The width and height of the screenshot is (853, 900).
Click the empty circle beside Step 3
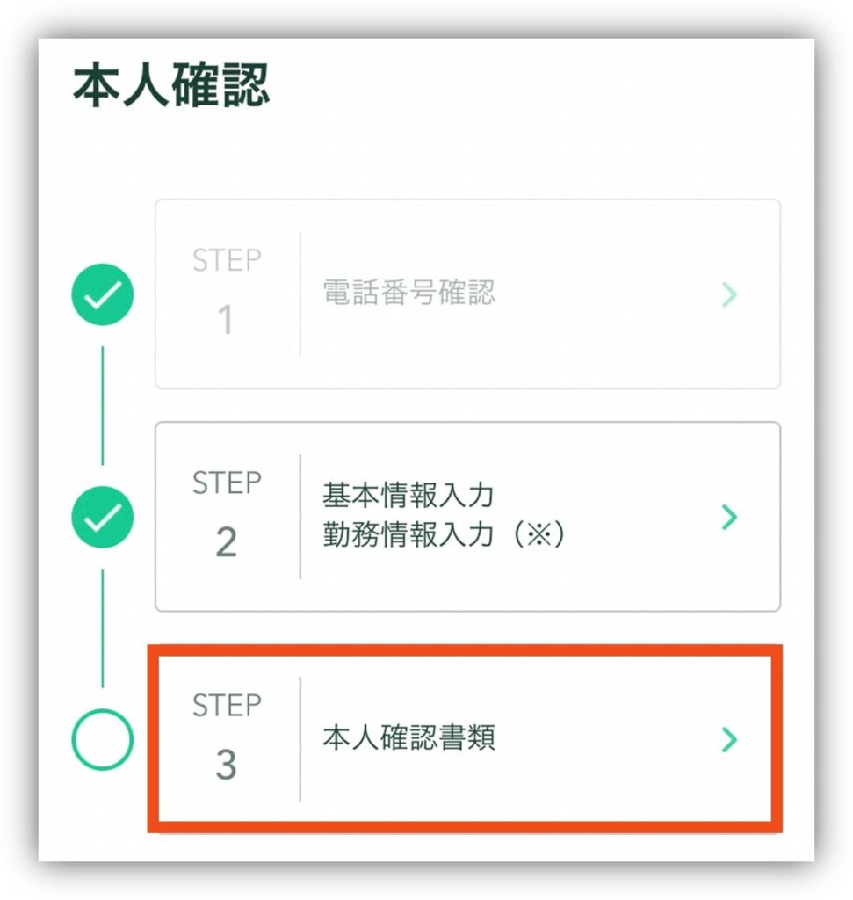tap(102, 740)
